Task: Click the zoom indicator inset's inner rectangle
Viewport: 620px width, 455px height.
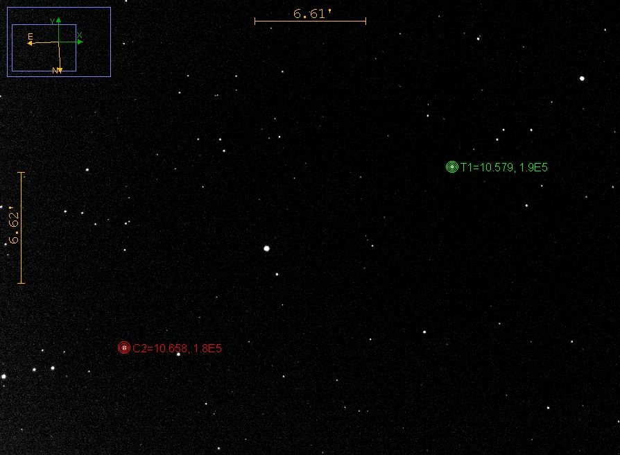Action: coord(44,48)
